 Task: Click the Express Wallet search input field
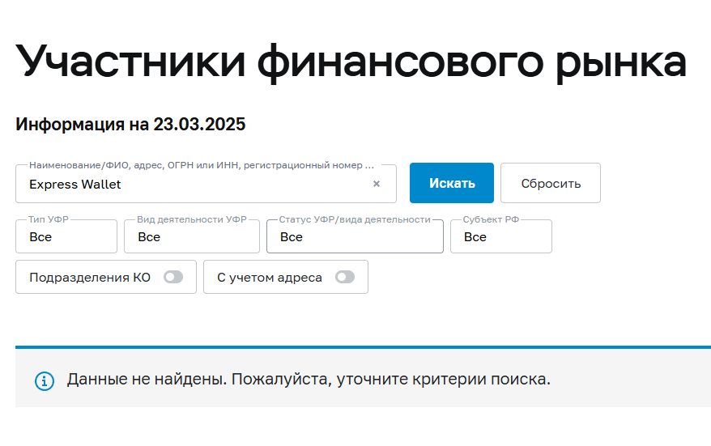206,184
